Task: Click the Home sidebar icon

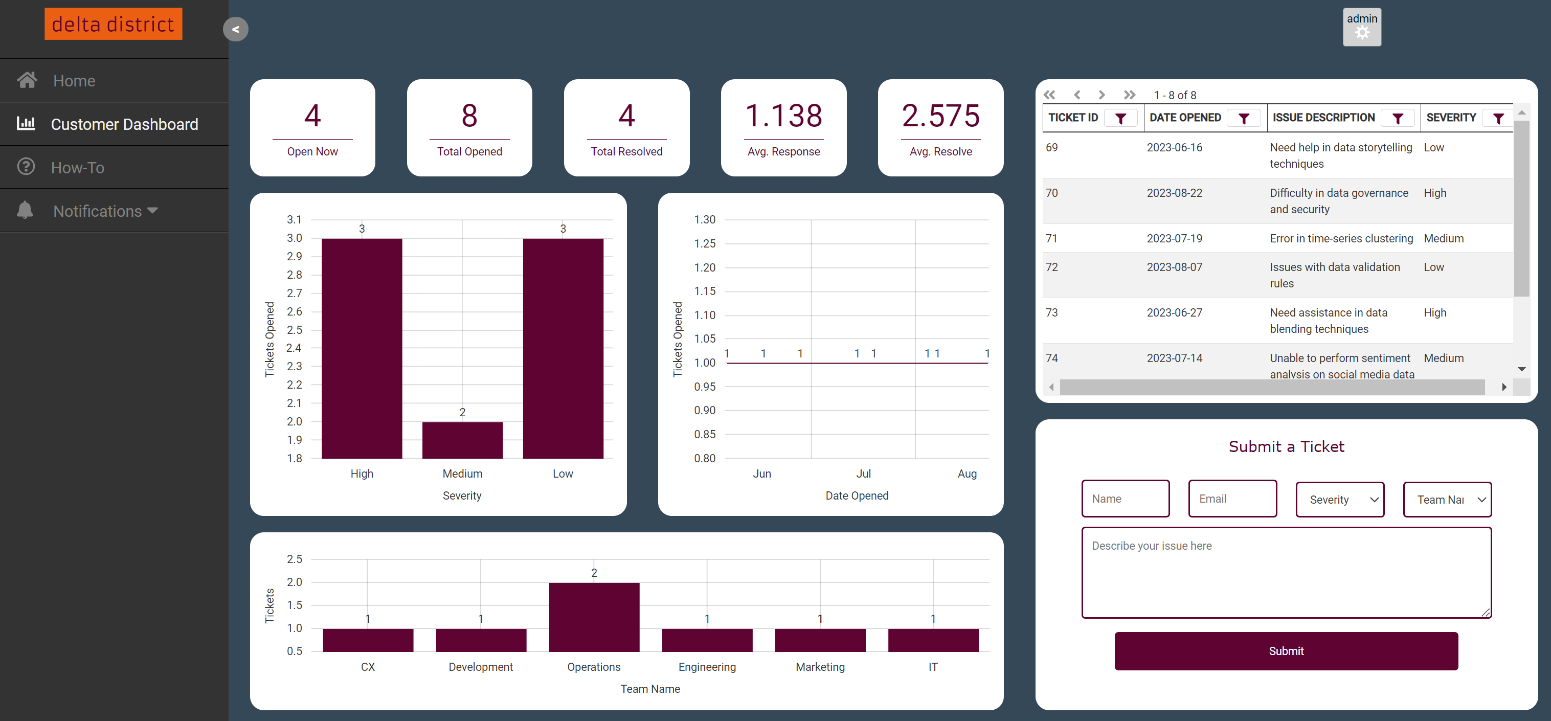Action: [27, 81]
